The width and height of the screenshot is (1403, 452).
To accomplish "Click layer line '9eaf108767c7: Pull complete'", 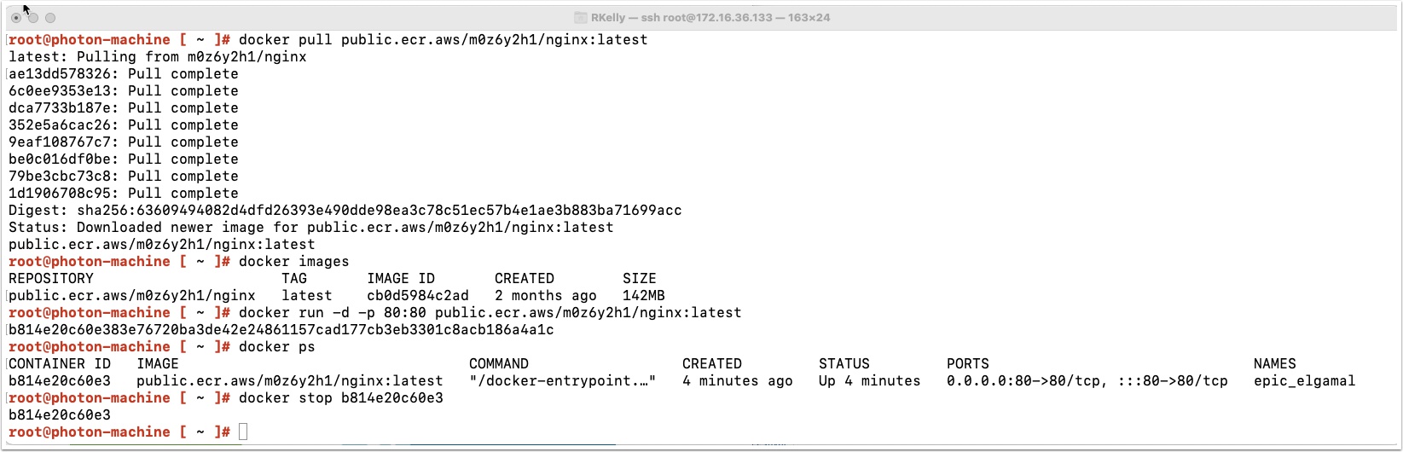I will pos(124,142).
